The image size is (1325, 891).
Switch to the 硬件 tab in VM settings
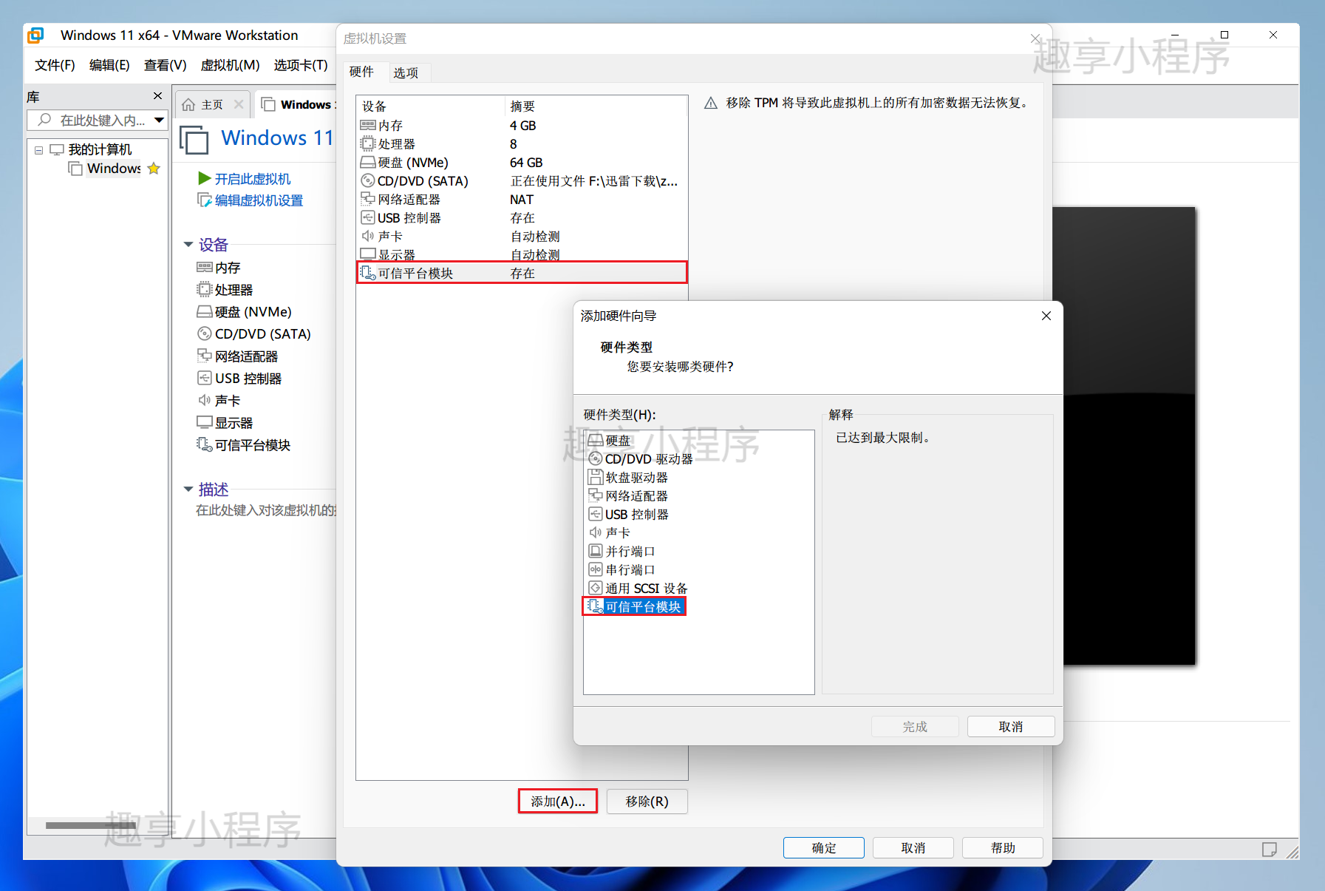coord(362,72)
